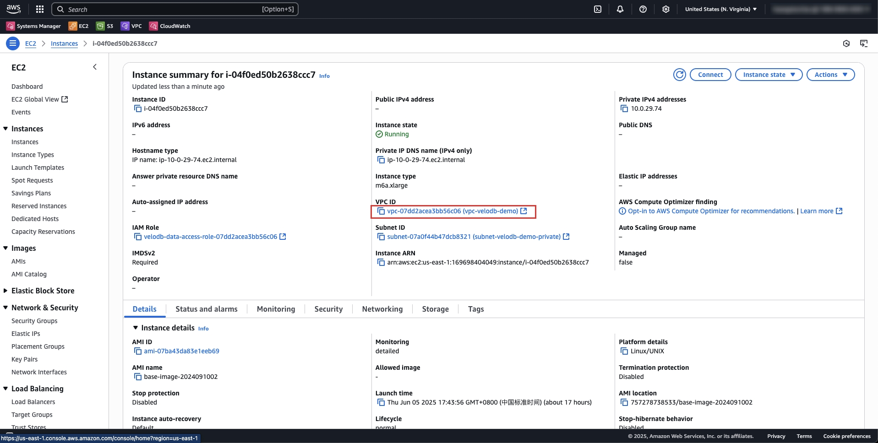Copy the Instance ARN
Image resolution: width=878 pixels, height=443 pixels.
click(x=381, y=262)
